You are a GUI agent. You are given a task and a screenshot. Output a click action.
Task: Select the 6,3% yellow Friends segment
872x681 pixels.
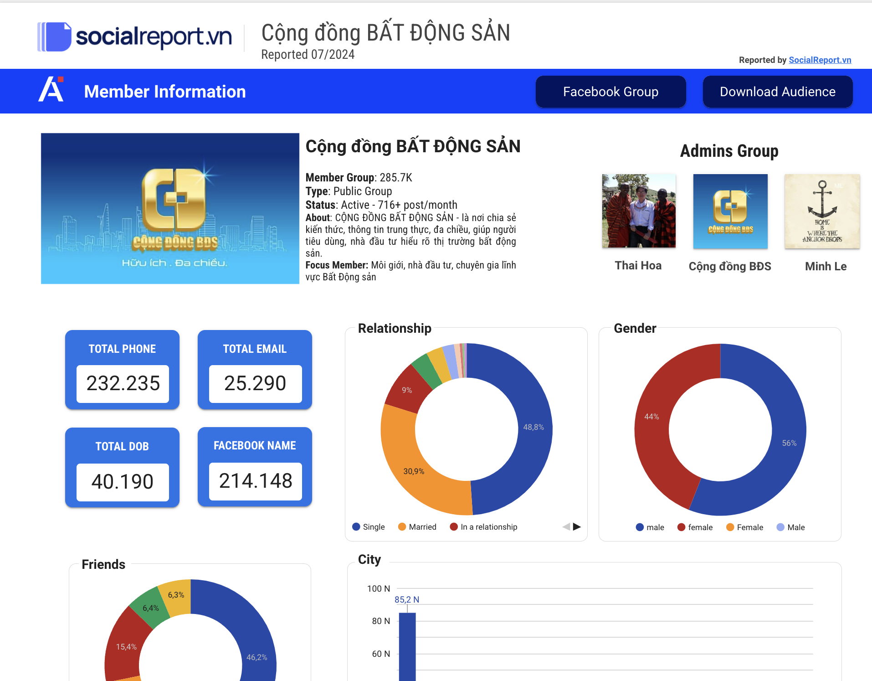176,595
